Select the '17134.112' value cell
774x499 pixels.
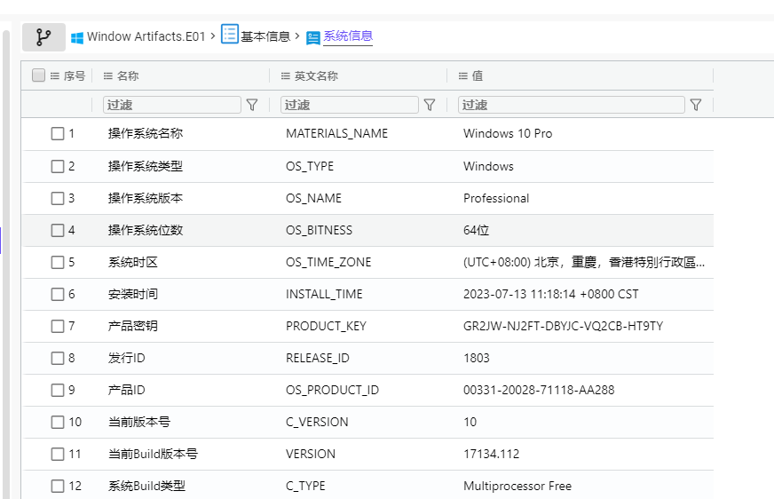tap(491, 454)
